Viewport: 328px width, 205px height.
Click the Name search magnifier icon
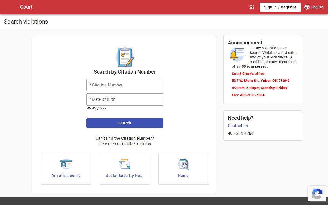(x=183, y=164)
